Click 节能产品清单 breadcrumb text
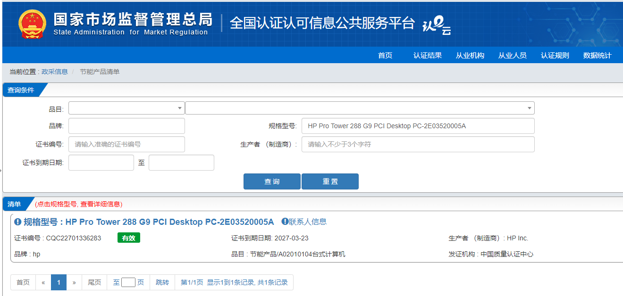This screenshot has width=623, height=296. tap(100, 72)
